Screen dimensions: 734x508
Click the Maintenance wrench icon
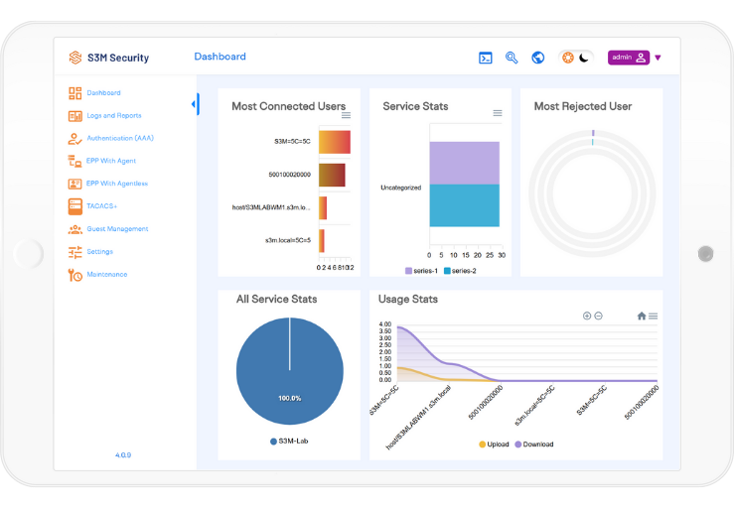[x=74, y=275]
